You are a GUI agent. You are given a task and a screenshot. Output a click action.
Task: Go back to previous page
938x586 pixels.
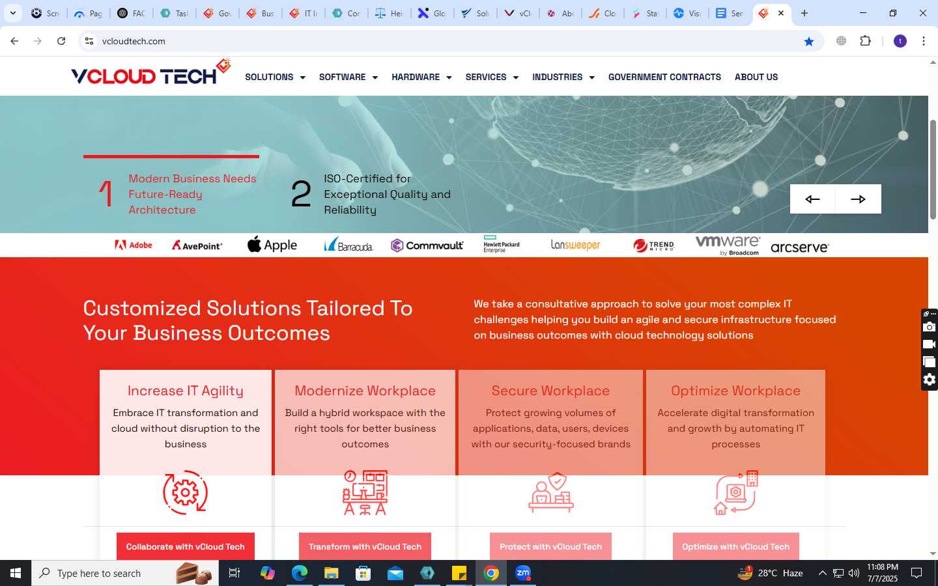pos(14,41)
